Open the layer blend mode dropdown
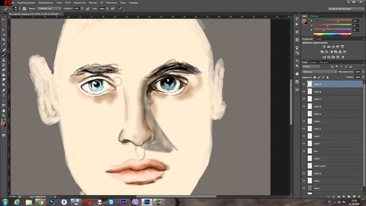The image size is (366, 206). click(x=319, y=72)
